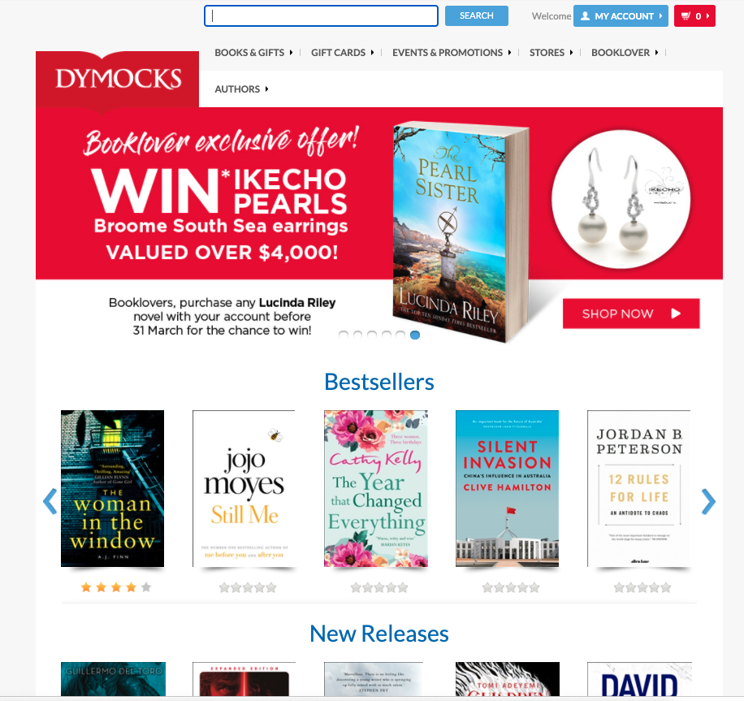Viewport: 744px width, 701px height.
Task: Click the Shop Now banner button
Action: click(x=631, y=314)
